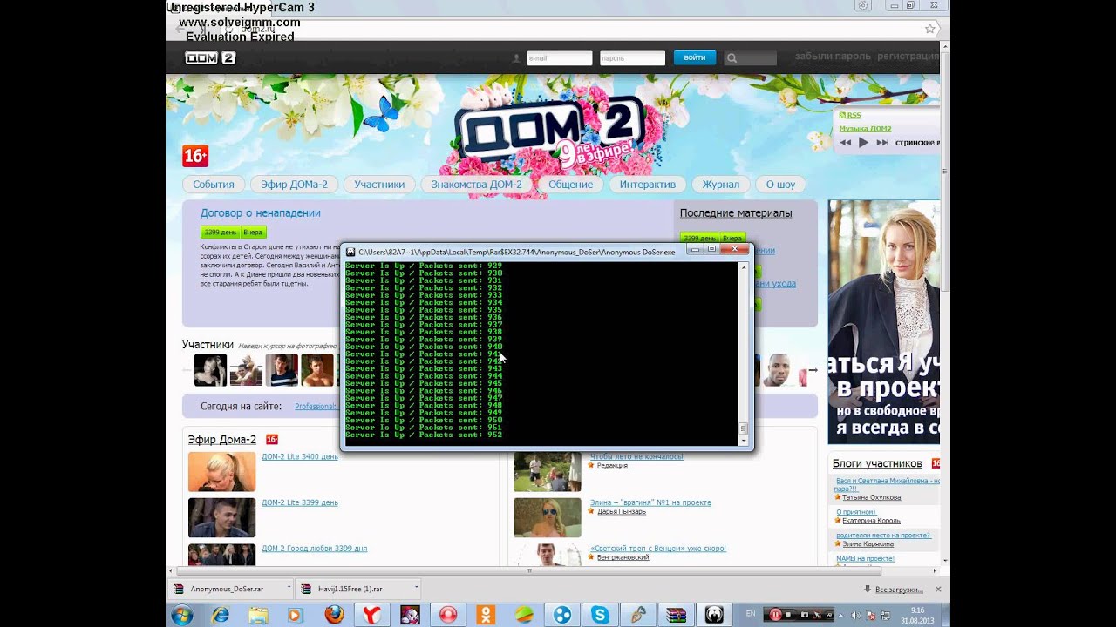Open the first participant photo thumbnail
The height and width of the screenshot is (627, 1116).
tap(210, 370)
